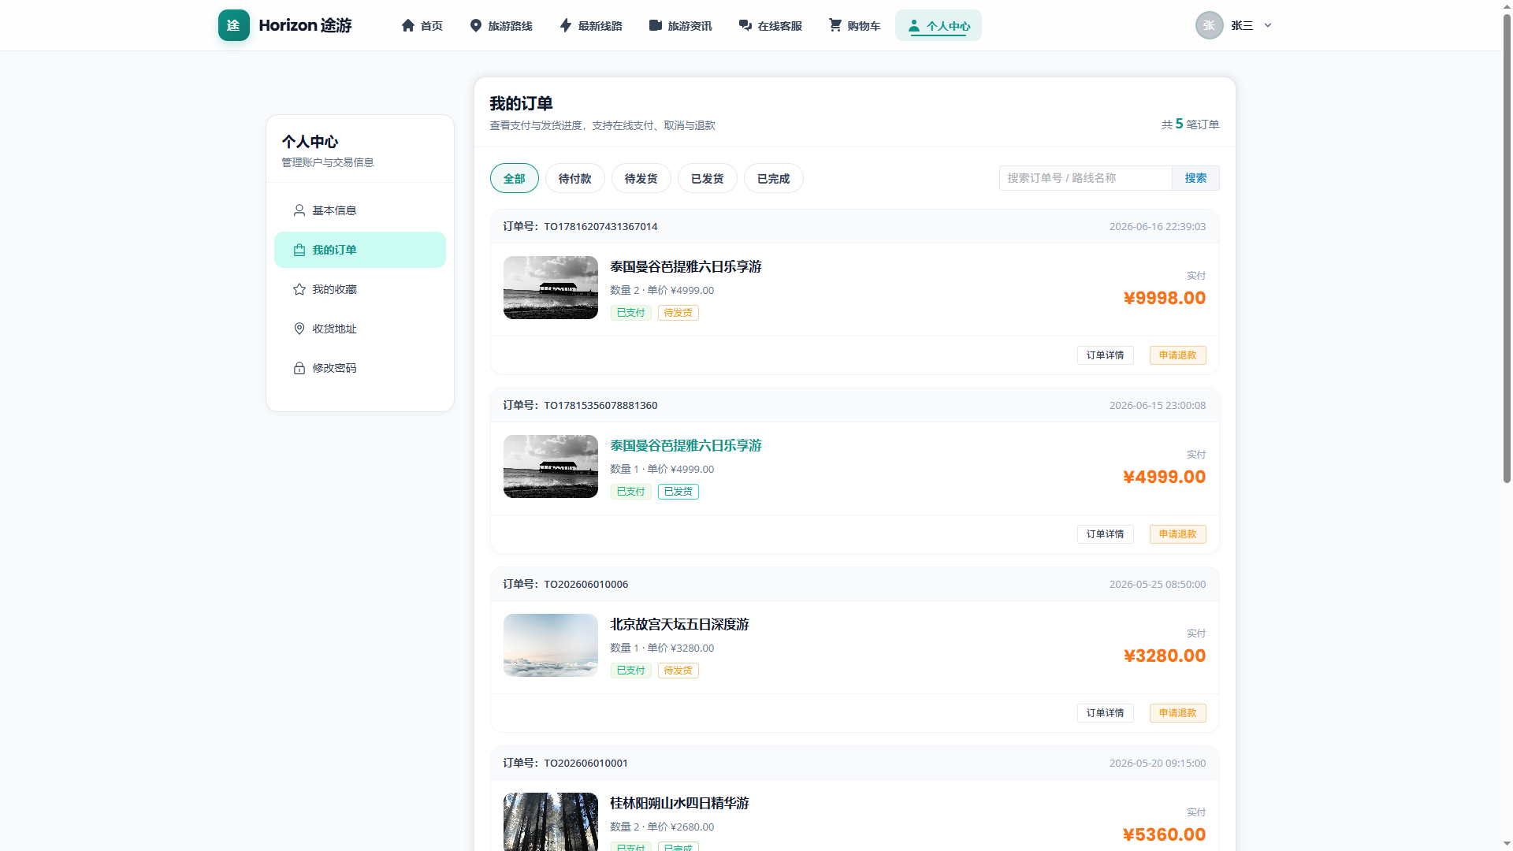Open 在线客服 navigation item
This screenshot has width=1513, height=851.
point(771,25)
